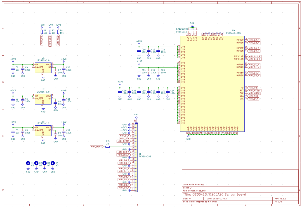Click the MIPI_PU label below R1
Screen dimensions: 302x208
pyautogui.click(x=42, y=40)
